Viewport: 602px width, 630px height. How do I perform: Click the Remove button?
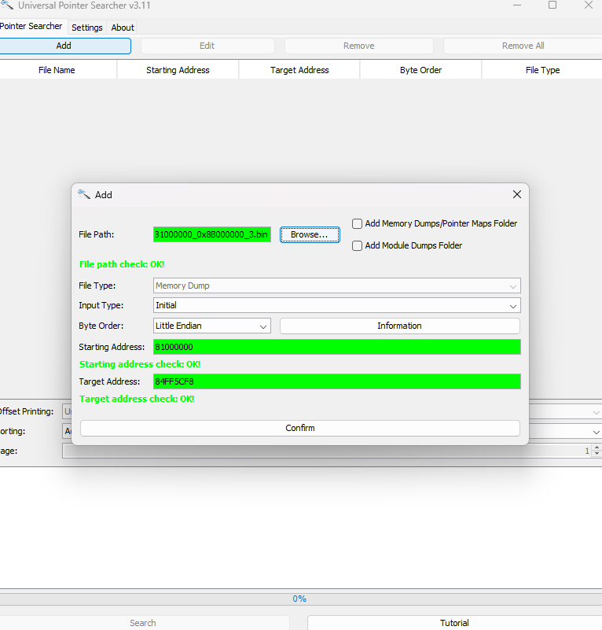point(358,46)
